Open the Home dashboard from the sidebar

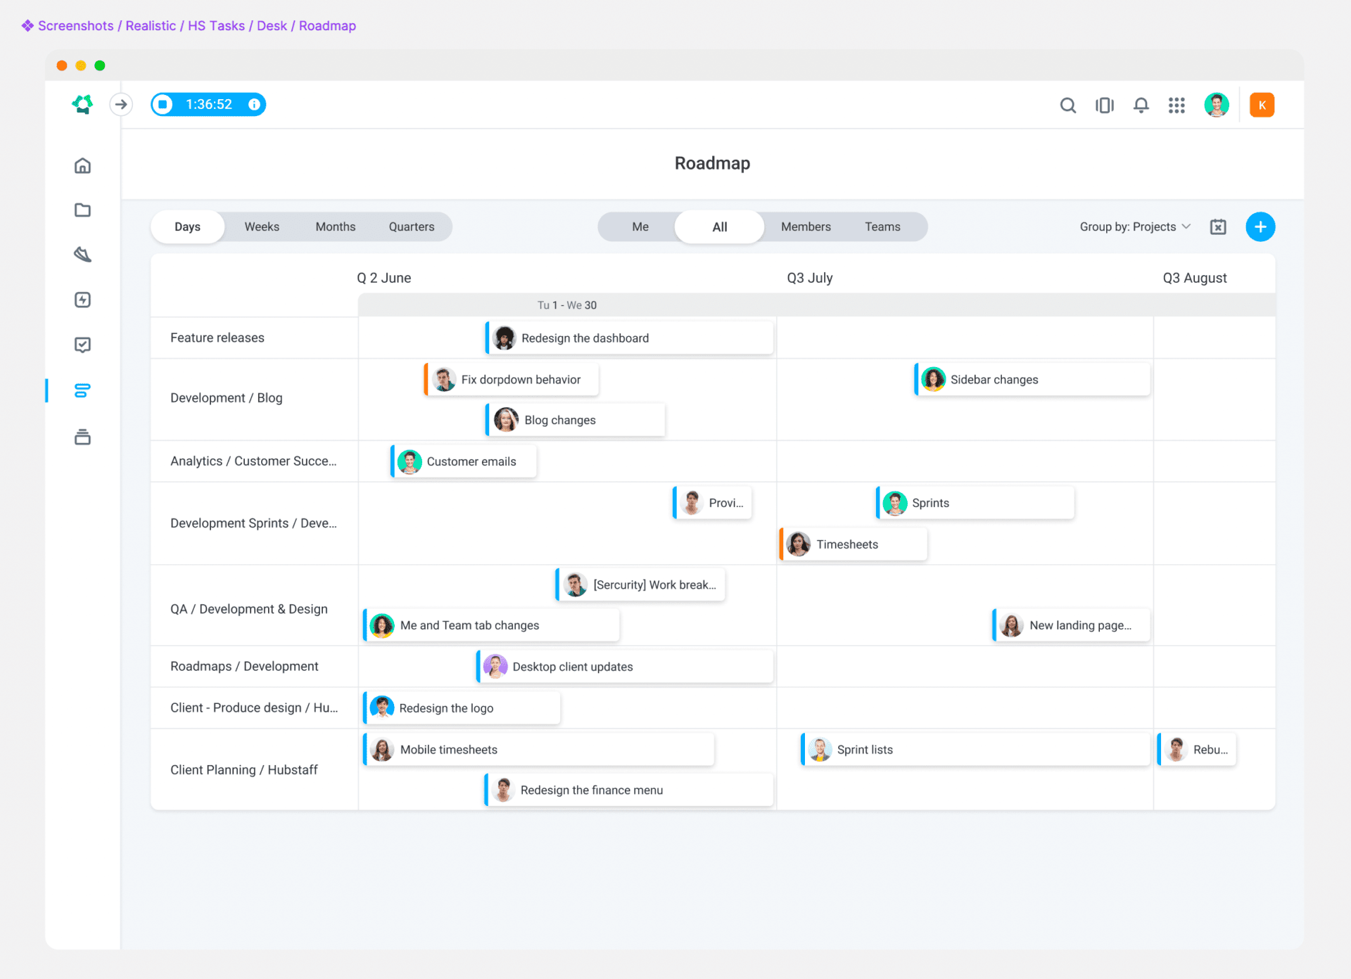[82, 165]
